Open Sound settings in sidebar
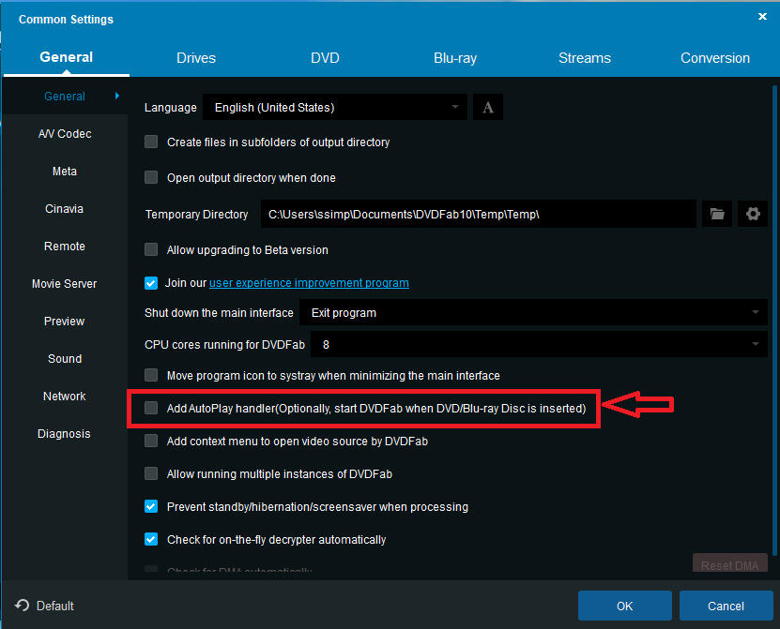Image resolution: width=780 pixels, height=629 pixels. click(x=65, y=359)
